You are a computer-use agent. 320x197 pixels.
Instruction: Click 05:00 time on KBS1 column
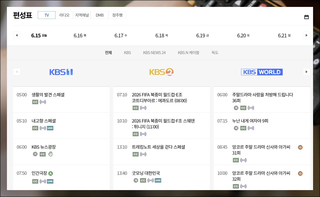(x=22, y=95)
